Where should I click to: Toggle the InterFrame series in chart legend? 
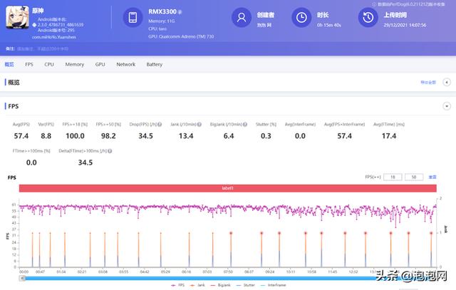pyautogui.click(x=273, y=285)
